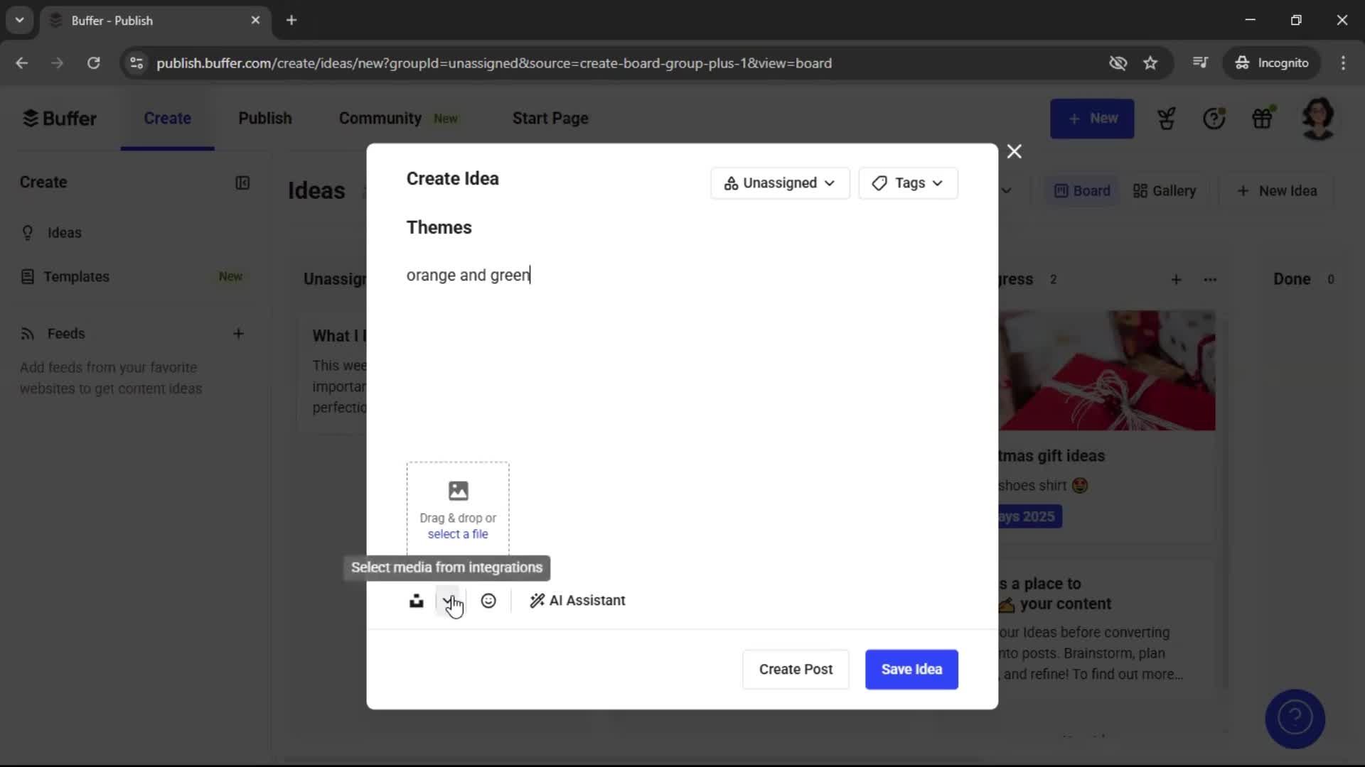
Task: Toggle the browser bookmark star
Action: coord(1150,62)
